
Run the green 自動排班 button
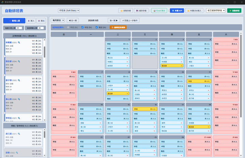[234, 11]
